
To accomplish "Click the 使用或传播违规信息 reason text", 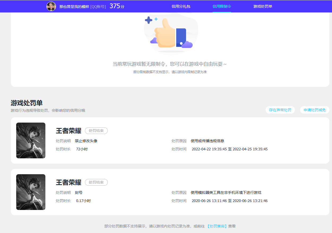I will coord(207,141).
